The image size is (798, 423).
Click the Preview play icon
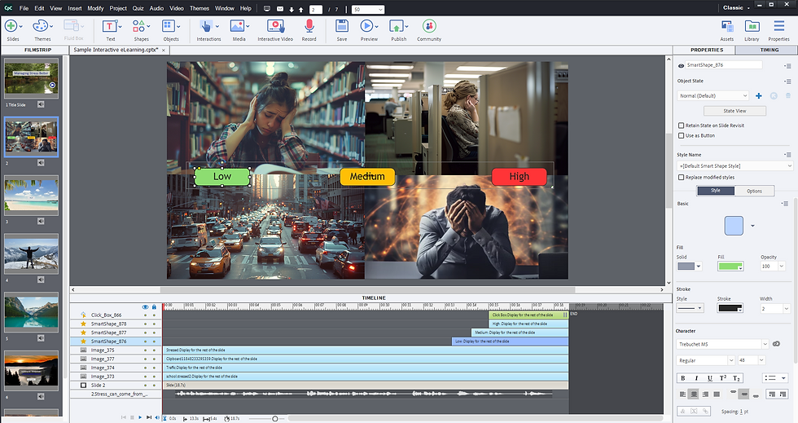pos(366,26)
